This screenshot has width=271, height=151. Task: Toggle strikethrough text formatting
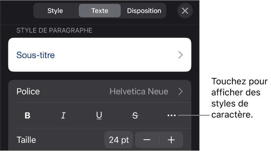coord(135,116)
